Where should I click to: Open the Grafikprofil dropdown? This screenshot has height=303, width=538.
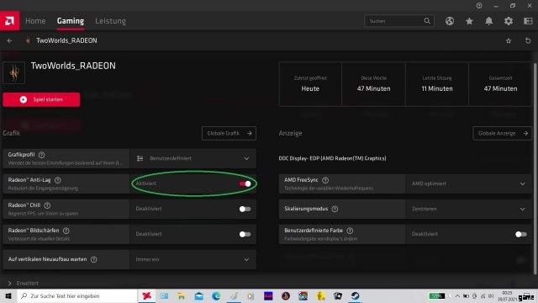(193, 158)
